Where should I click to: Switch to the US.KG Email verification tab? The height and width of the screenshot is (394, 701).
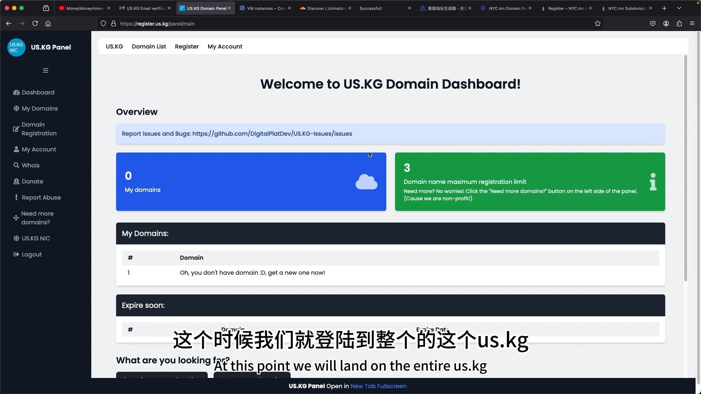tap(145, 8)
